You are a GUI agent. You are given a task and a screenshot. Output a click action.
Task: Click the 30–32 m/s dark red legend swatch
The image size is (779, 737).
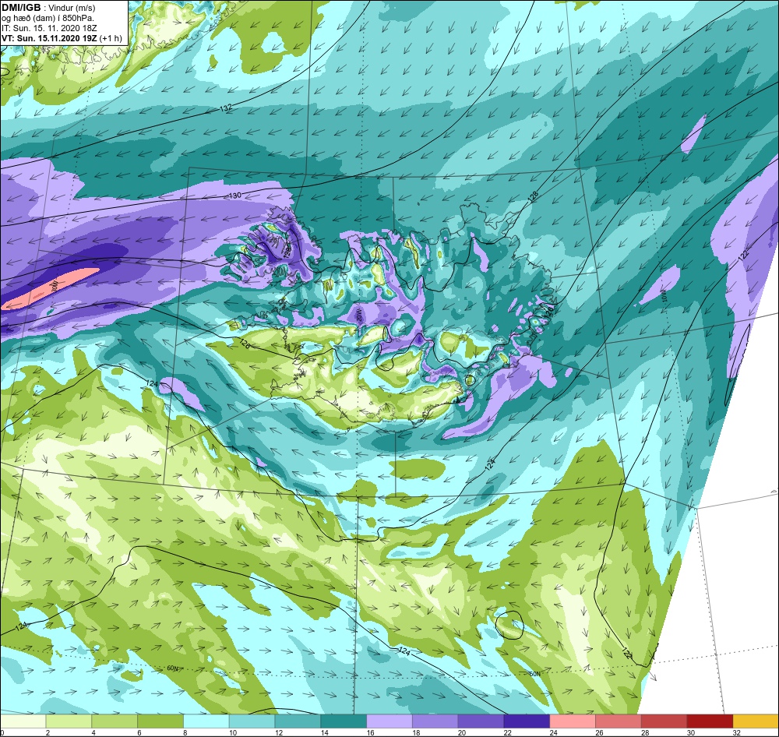(x=710, y=721)
